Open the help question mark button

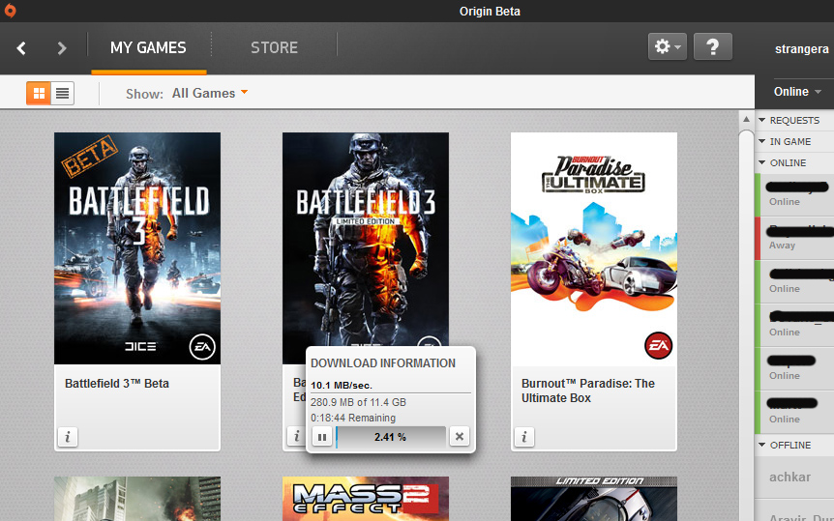713,46
